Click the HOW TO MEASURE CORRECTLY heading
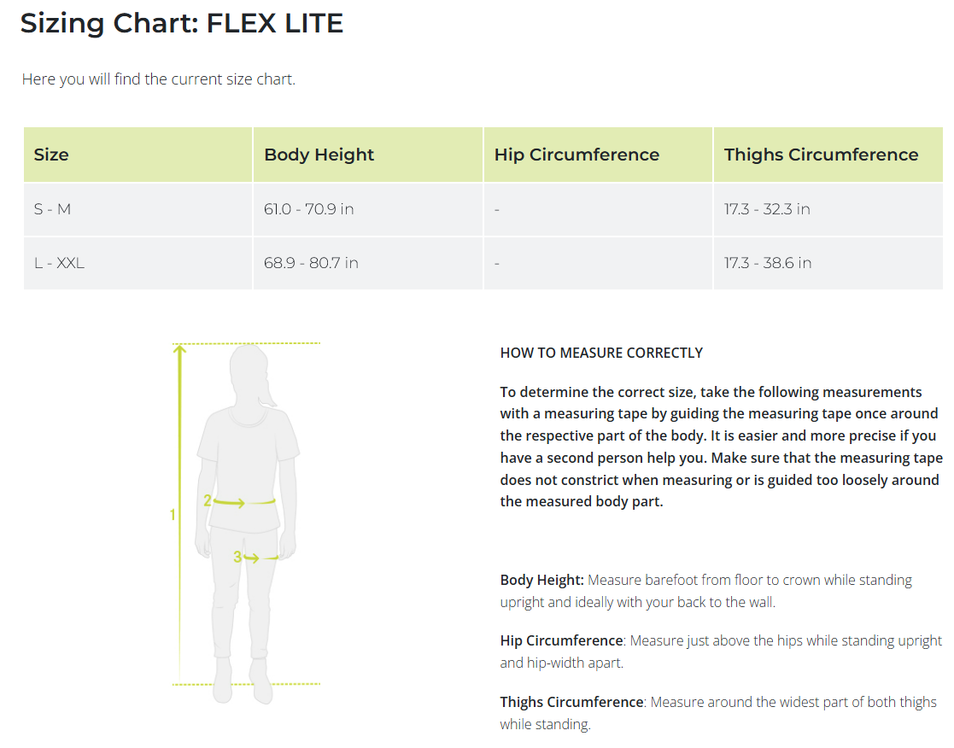The height and width of the screenshot is (748, 954). [x=601, y=353]
